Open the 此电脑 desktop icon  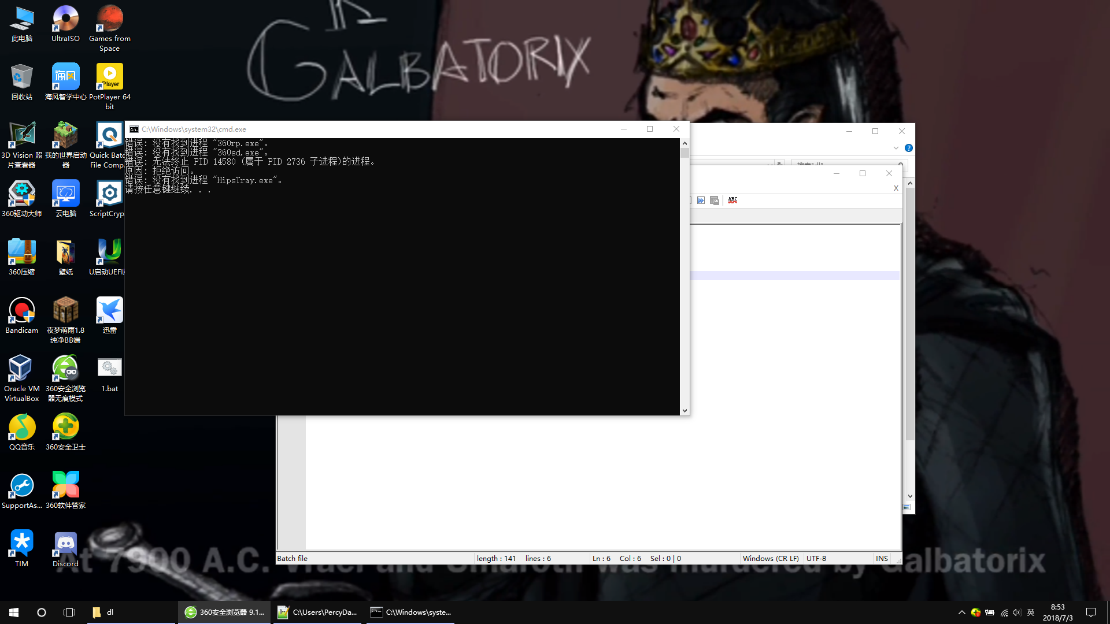pos(22,24)
